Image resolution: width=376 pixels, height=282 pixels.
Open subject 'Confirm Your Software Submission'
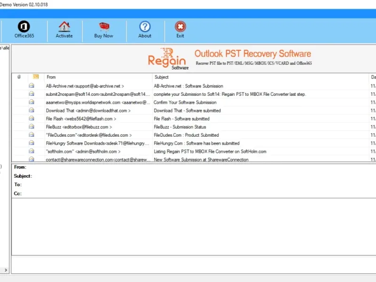[x=185, y=102]
